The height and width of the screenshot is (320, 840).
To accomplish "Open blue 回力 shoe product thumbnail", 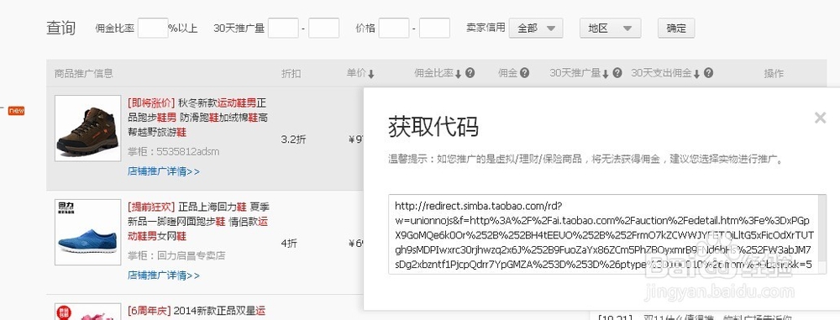I will [88, 232].
